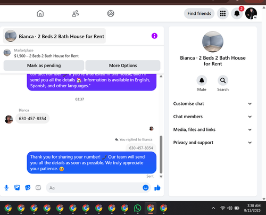Viewport: 266px width, 215px height.
Task: Open the Bianca chat header title
Action: tap(61, 36)
